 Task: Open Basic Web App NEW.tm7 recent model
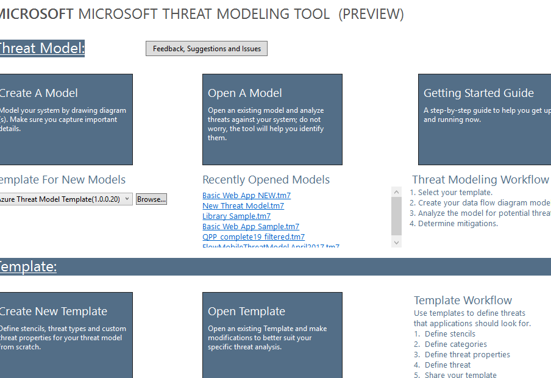pos(246,195)
